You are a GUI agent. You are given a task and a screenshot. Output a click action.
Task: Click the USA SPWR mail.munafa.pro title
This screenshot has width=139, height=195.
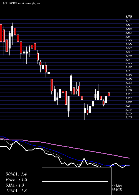[21, 3]
